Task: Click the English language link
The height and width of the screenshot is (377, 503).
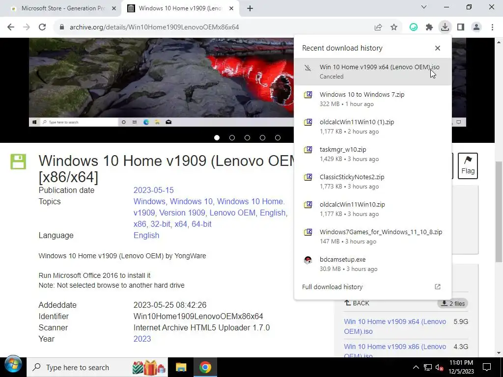Action: pos(146,235)
